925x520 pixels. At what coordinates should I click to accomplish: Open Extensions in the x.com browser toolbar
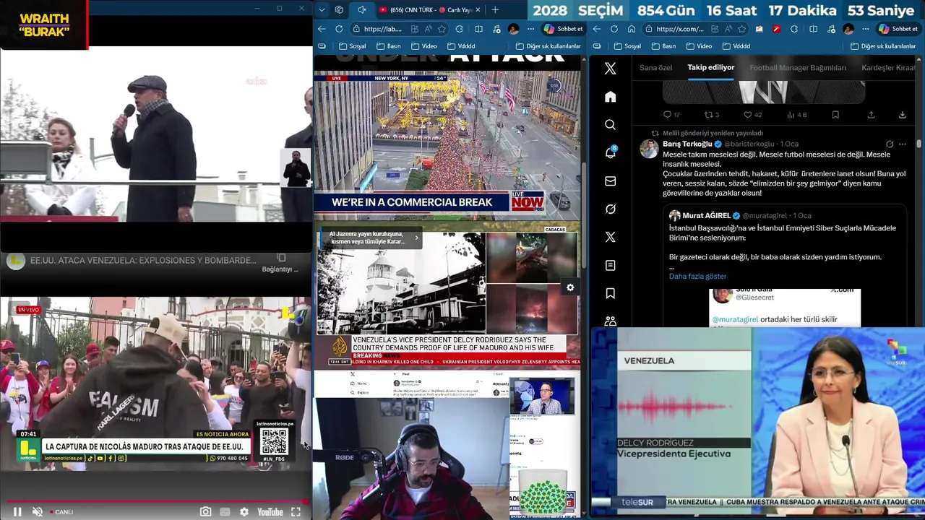pyautogui.click(x=794, y=29)
